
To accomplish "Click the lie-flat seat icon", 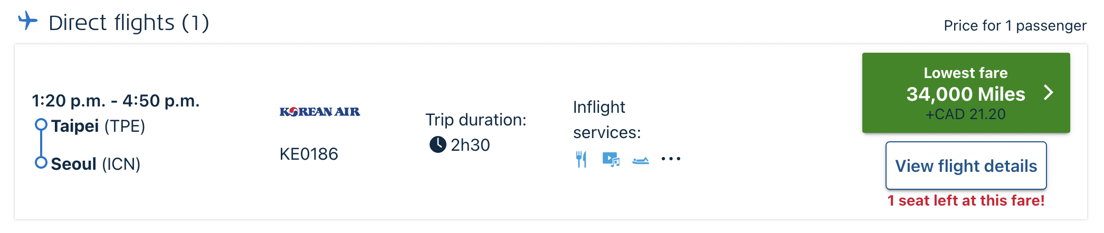I will click(641, 160).
